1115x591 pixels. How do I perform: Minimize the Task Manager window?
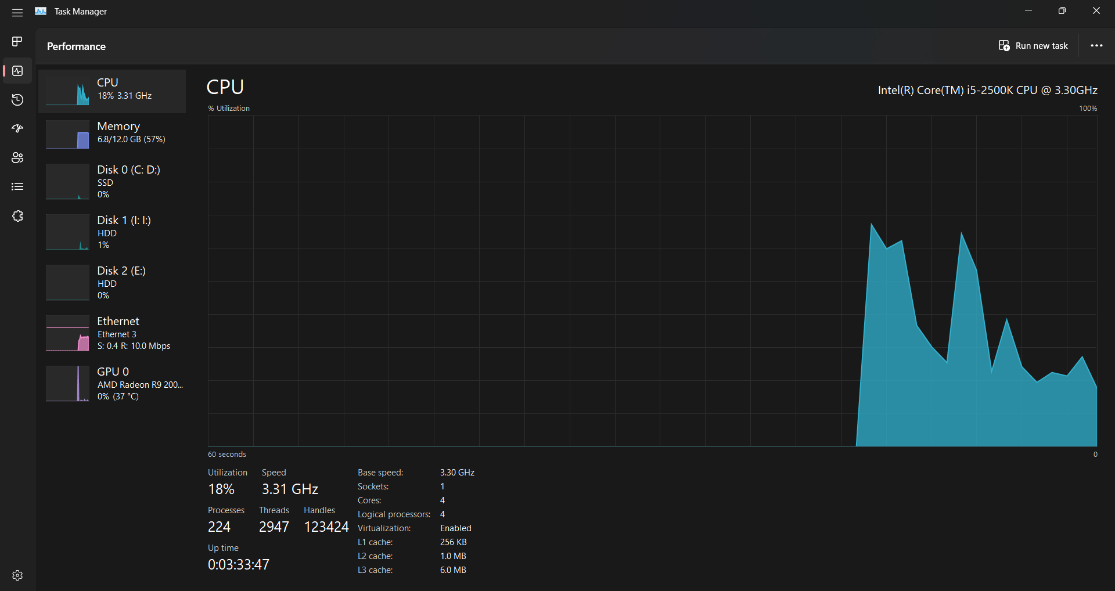[x=1028, y=10]
